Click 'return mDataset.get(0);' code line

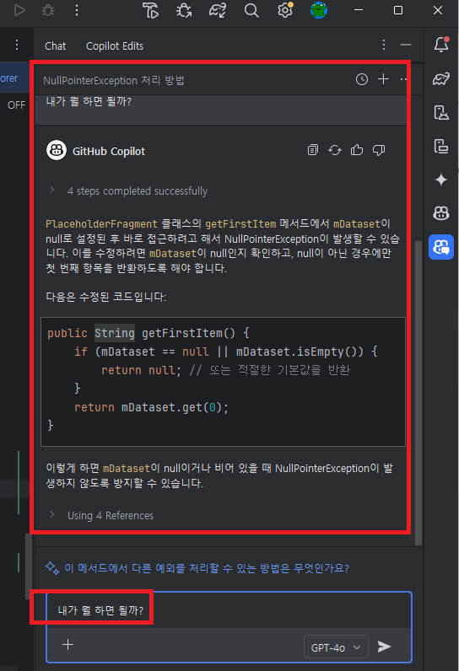click(151, 407)
